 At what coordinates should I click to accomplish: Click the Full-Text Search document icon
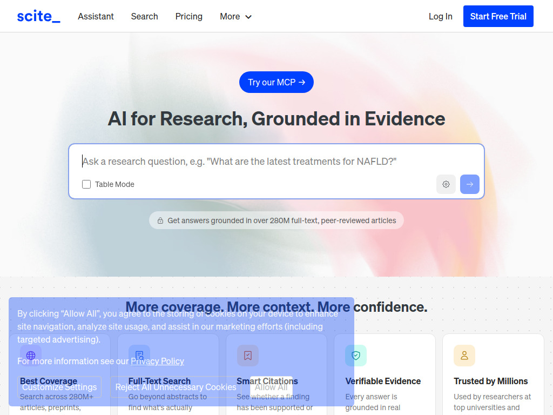[x=139, y=356]
